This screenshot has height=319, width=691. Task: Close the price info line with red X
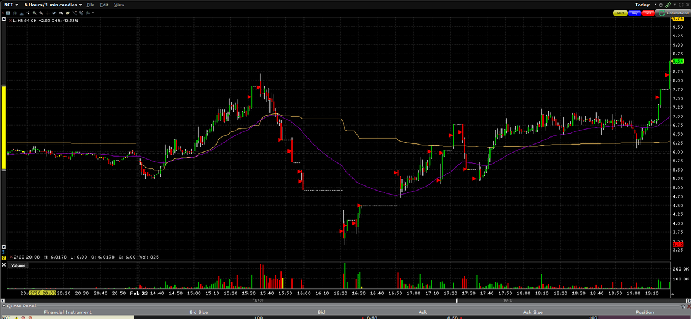tap(10, 21)
